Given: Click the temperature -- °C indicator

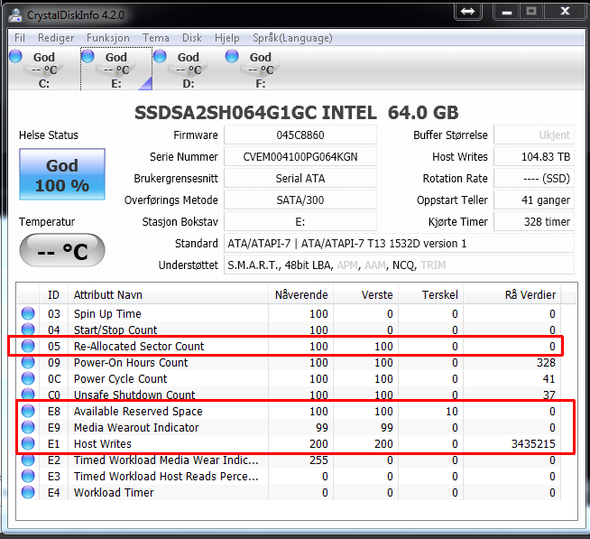Looking at the screenshot, I should (x=62, y=250).
